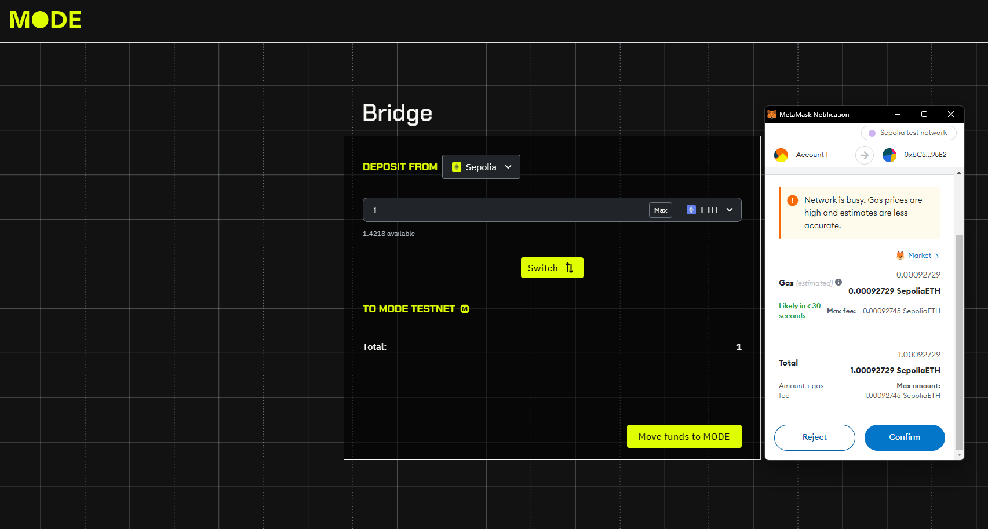This screenshot has width=988, height=529.
Task: Click the Mode Testnet M icon
Action: tap(465, 309)
